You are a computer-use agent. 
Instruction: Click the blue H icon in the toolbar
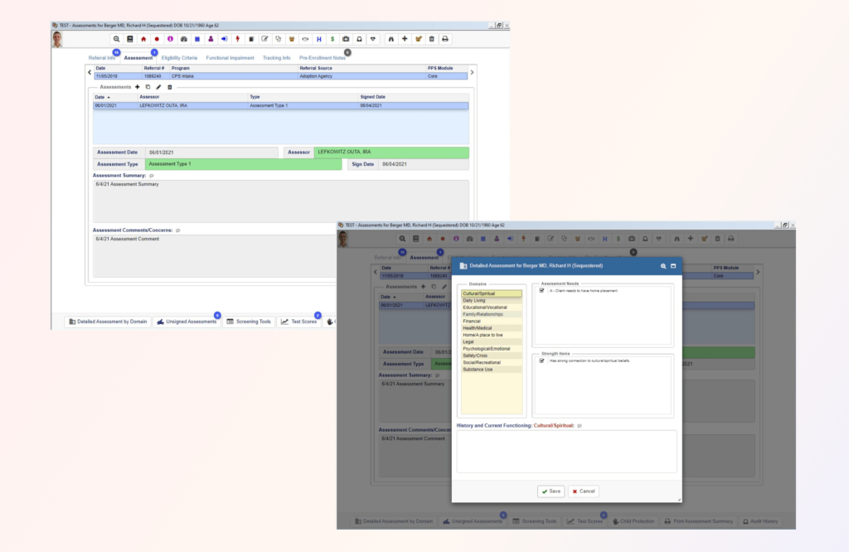318,39
